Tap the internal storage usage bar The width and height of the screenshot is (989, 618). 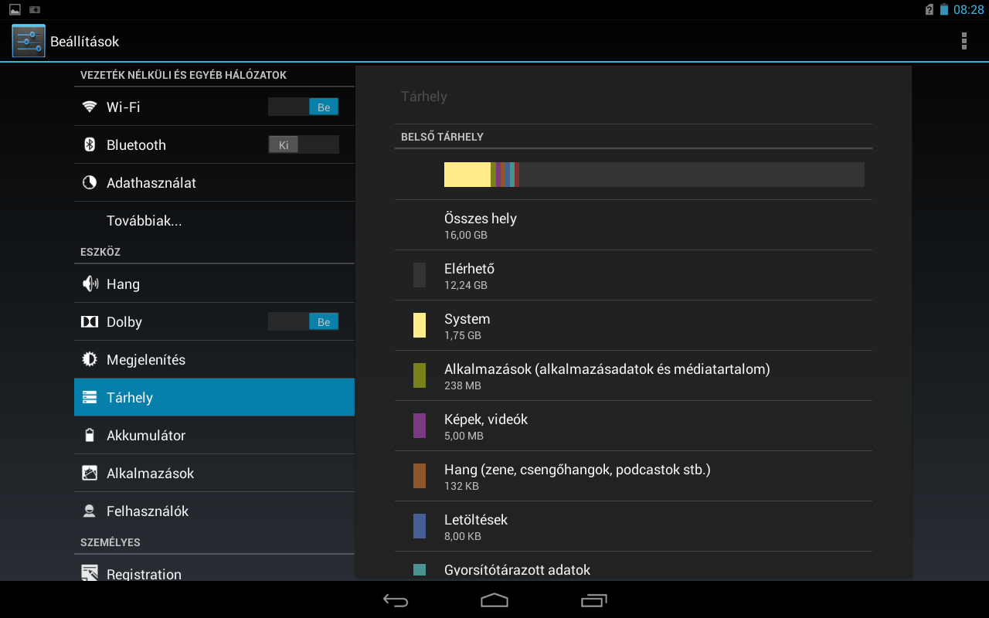[654, 175]
